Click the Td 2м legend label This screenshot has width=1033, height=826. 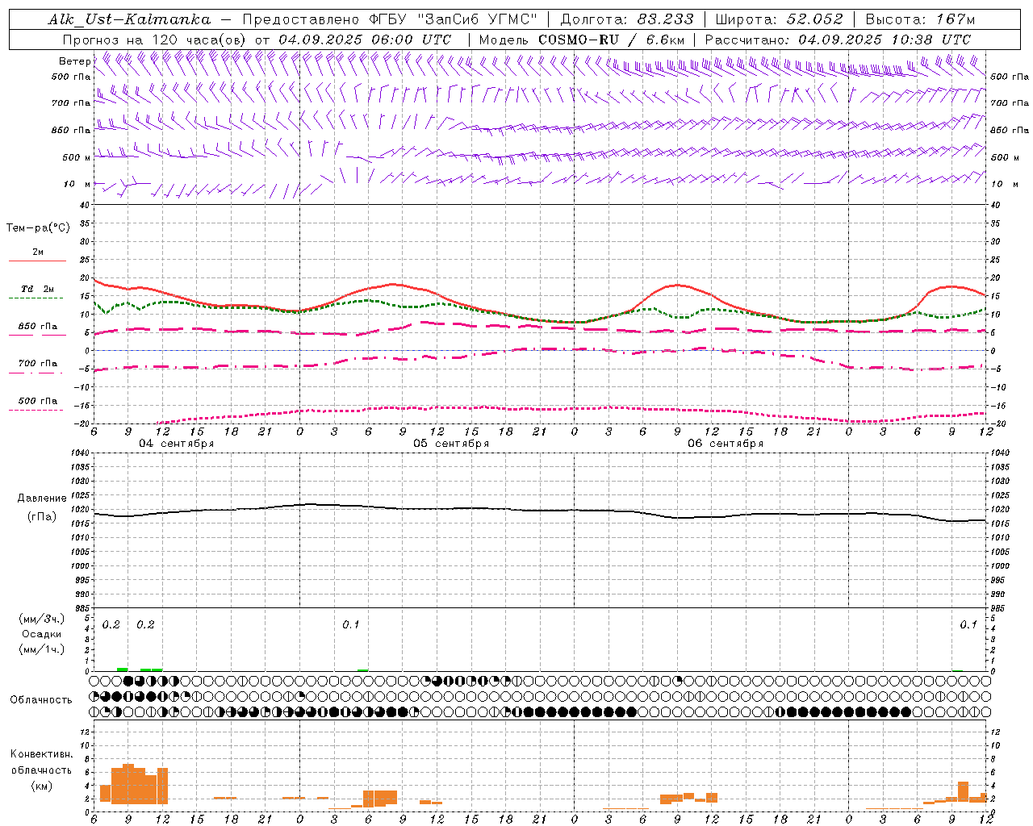click(x=38, y=289)
